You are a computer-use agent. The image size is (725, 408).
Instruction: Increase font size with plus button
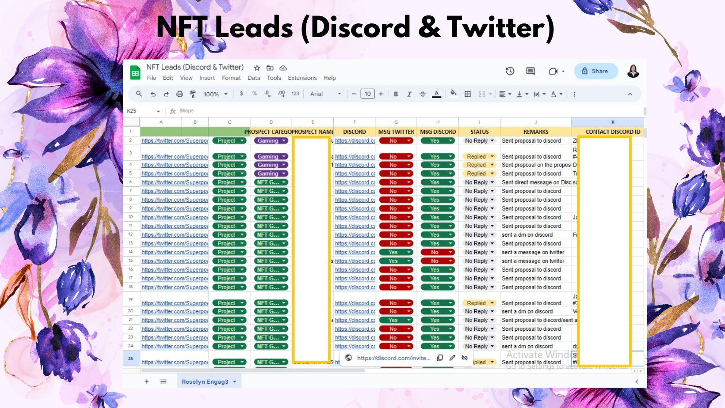[x=381, y=94]
